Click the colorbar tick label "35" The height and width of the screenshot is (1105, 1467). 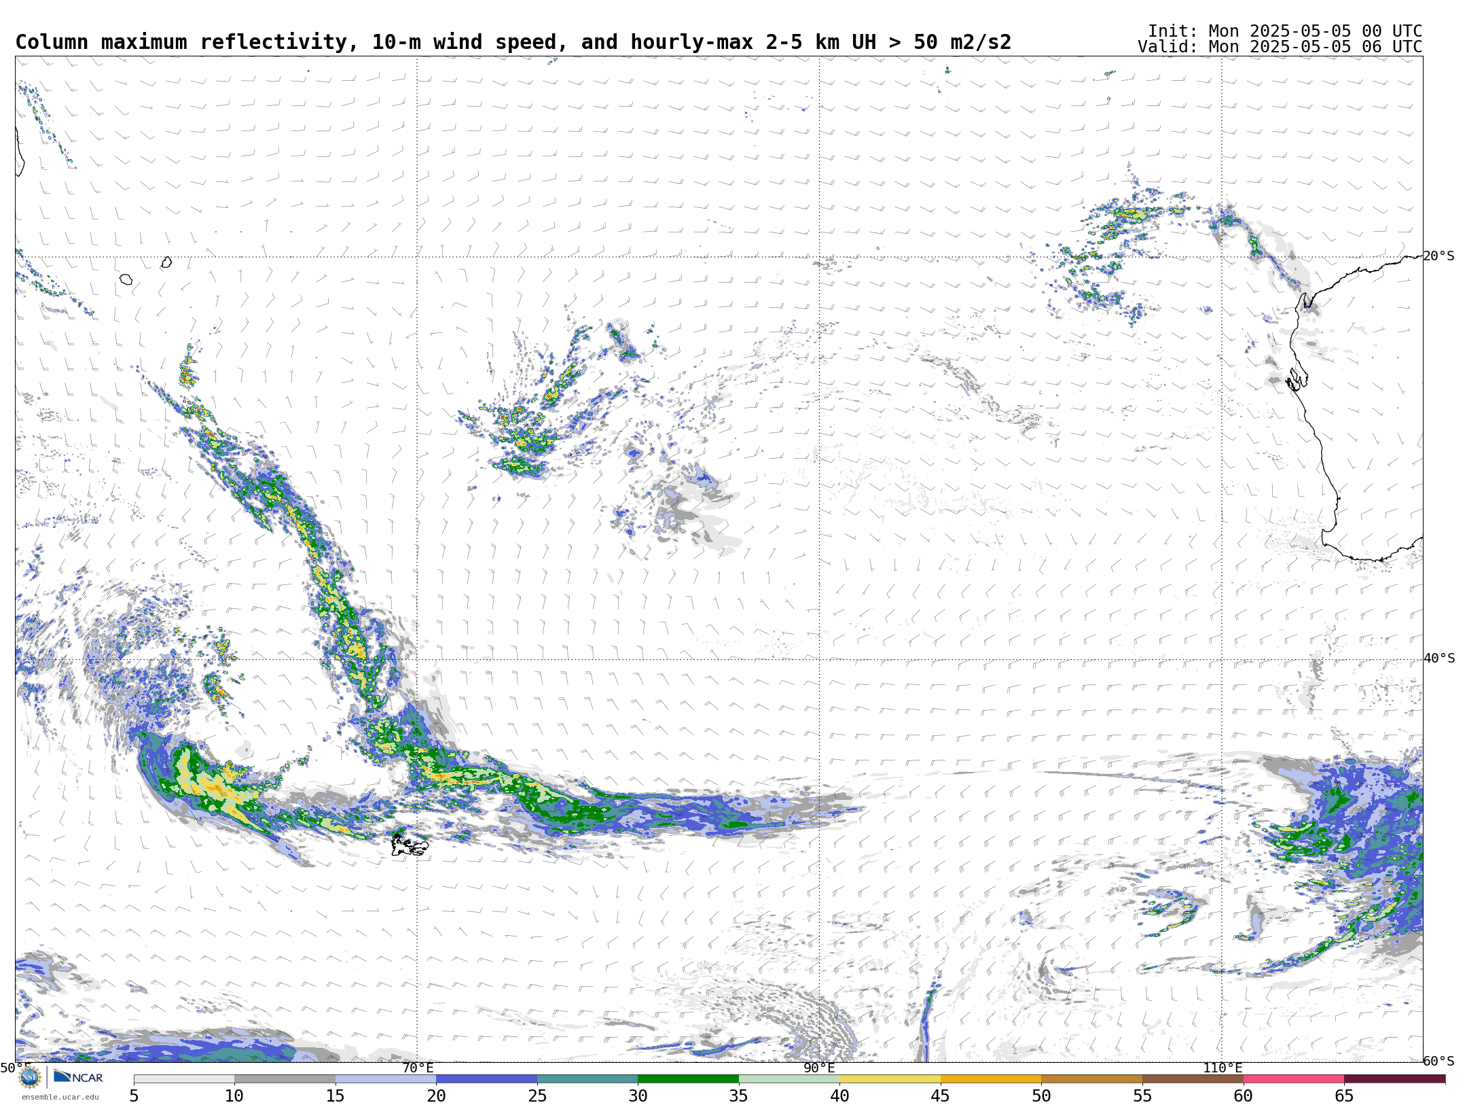739,1095
